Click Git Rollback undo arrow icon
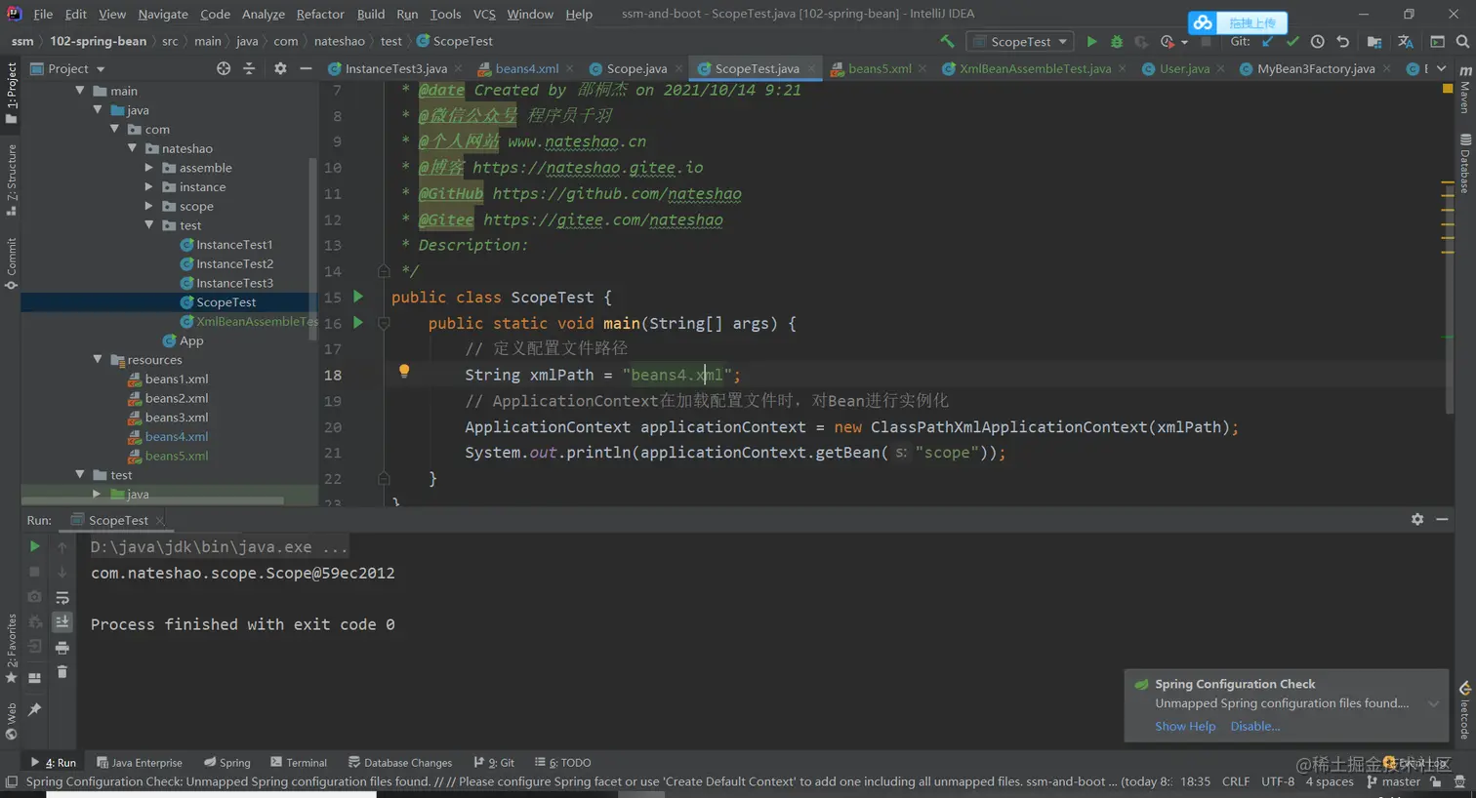This screenshot has width=1476, height=798. [1343, 41]
